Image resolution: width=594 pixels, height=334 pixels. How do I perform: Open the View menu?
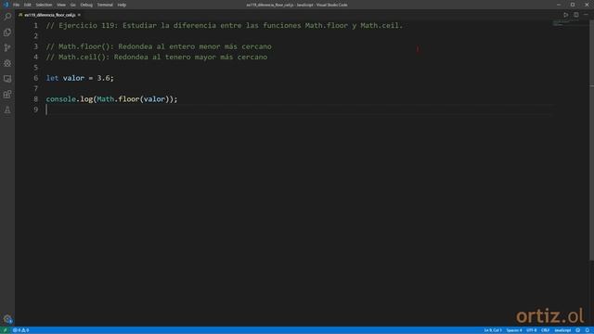(61, 5)
